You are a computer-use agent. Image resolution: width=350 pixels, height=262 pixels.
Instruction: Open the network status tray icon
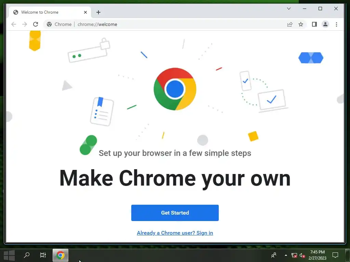coord(294,255)
